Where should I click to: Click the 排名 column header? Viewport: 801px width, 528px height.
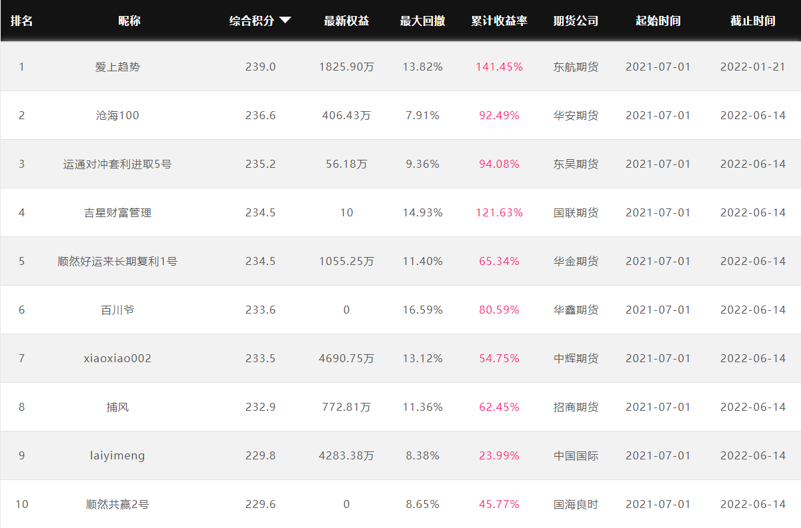coord(21,21)
